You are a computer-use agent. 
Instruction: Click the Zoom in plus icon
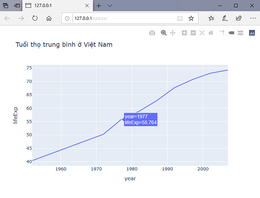tap(184, 33)
